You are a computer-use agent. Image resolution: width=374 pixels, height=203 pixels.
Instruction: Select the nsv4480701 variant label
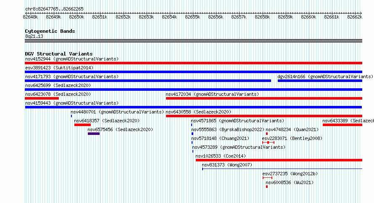point(117,112)
